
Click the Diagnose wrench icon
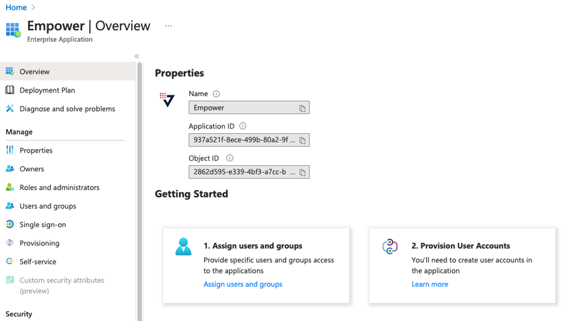click(10, 108)
